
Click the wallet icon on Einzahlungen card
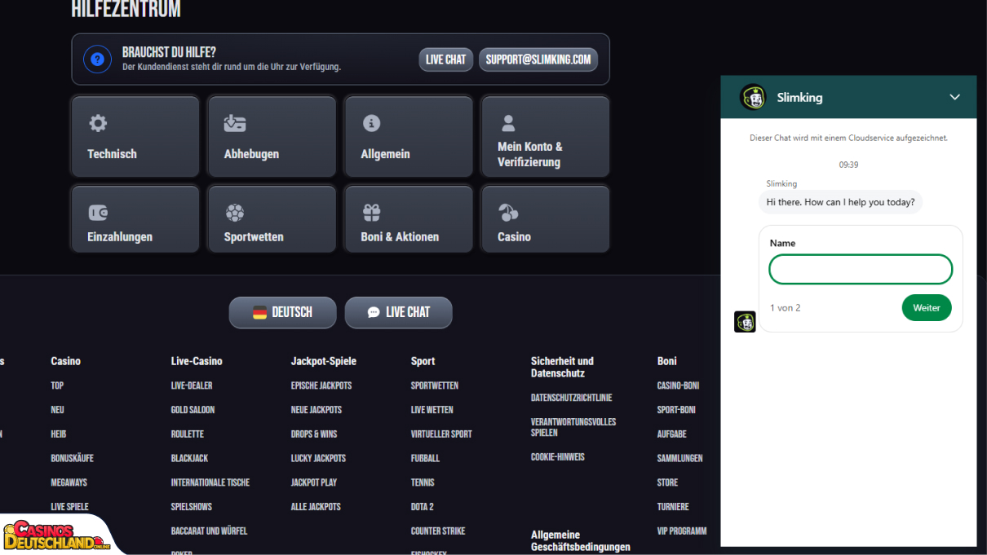click(98, 213)
